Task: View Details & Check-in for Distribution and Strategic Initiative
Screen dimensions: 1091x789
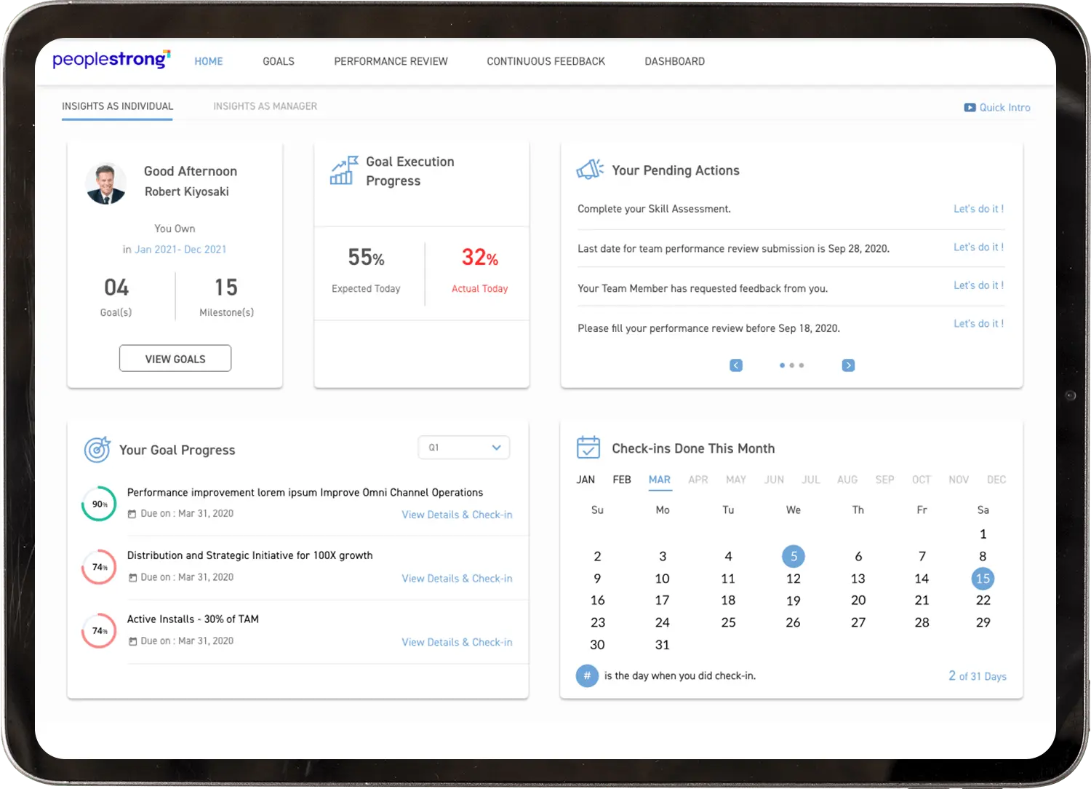Action: [x=457, y=579]
